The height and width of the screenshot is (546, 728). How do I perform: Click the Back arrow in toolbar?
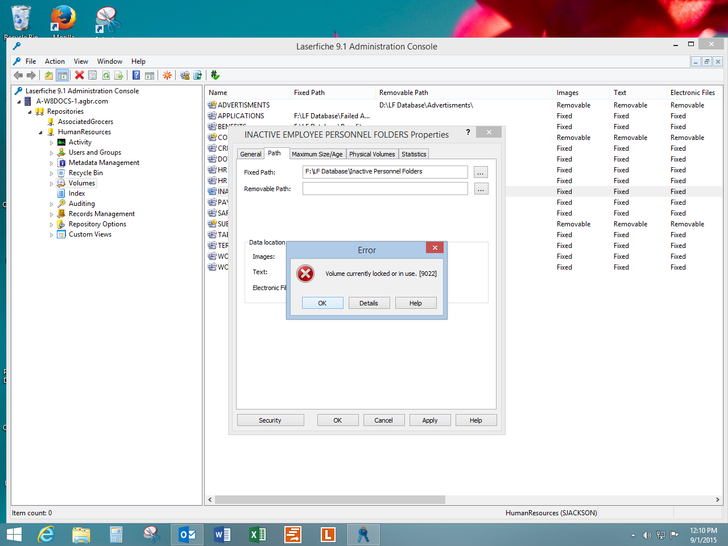coord(18,75)
